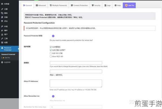Image resolution: width=162 pixels, height=109 pixels.
Task: Switch to the General tab
Action: tap(28, 5)
